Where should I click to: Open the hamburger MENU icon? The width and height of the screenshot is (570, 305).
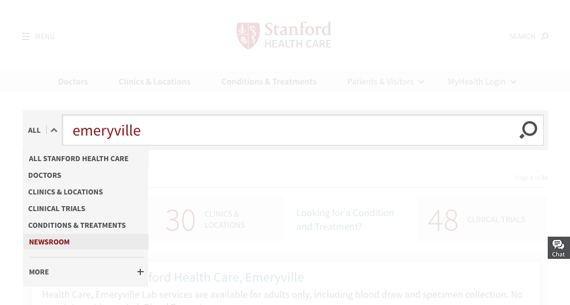click(26, 36)
